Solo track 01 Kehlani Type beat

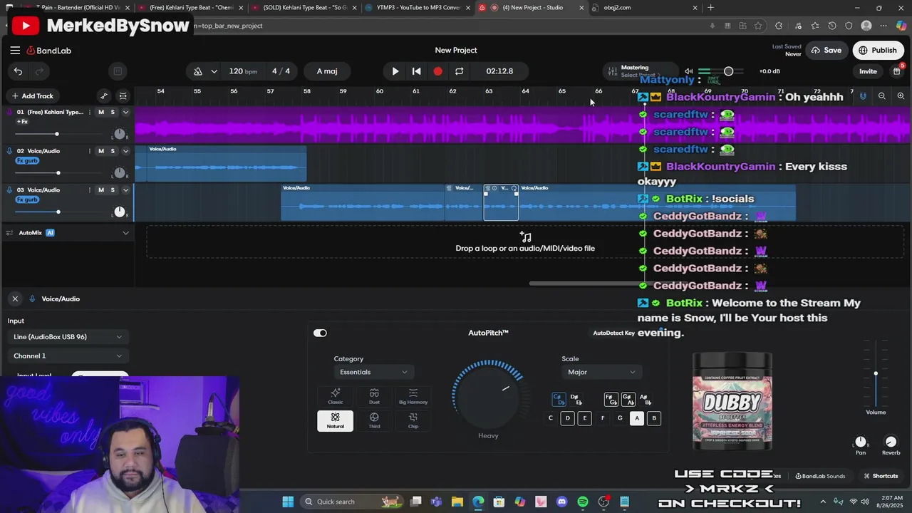coord(113,113)
